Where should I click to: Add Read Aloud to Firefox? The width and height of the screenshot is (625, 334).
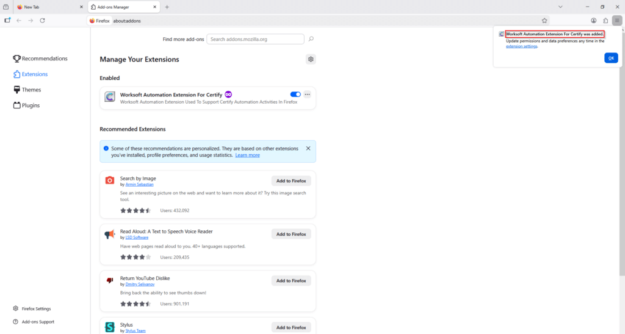coord(291,234)
